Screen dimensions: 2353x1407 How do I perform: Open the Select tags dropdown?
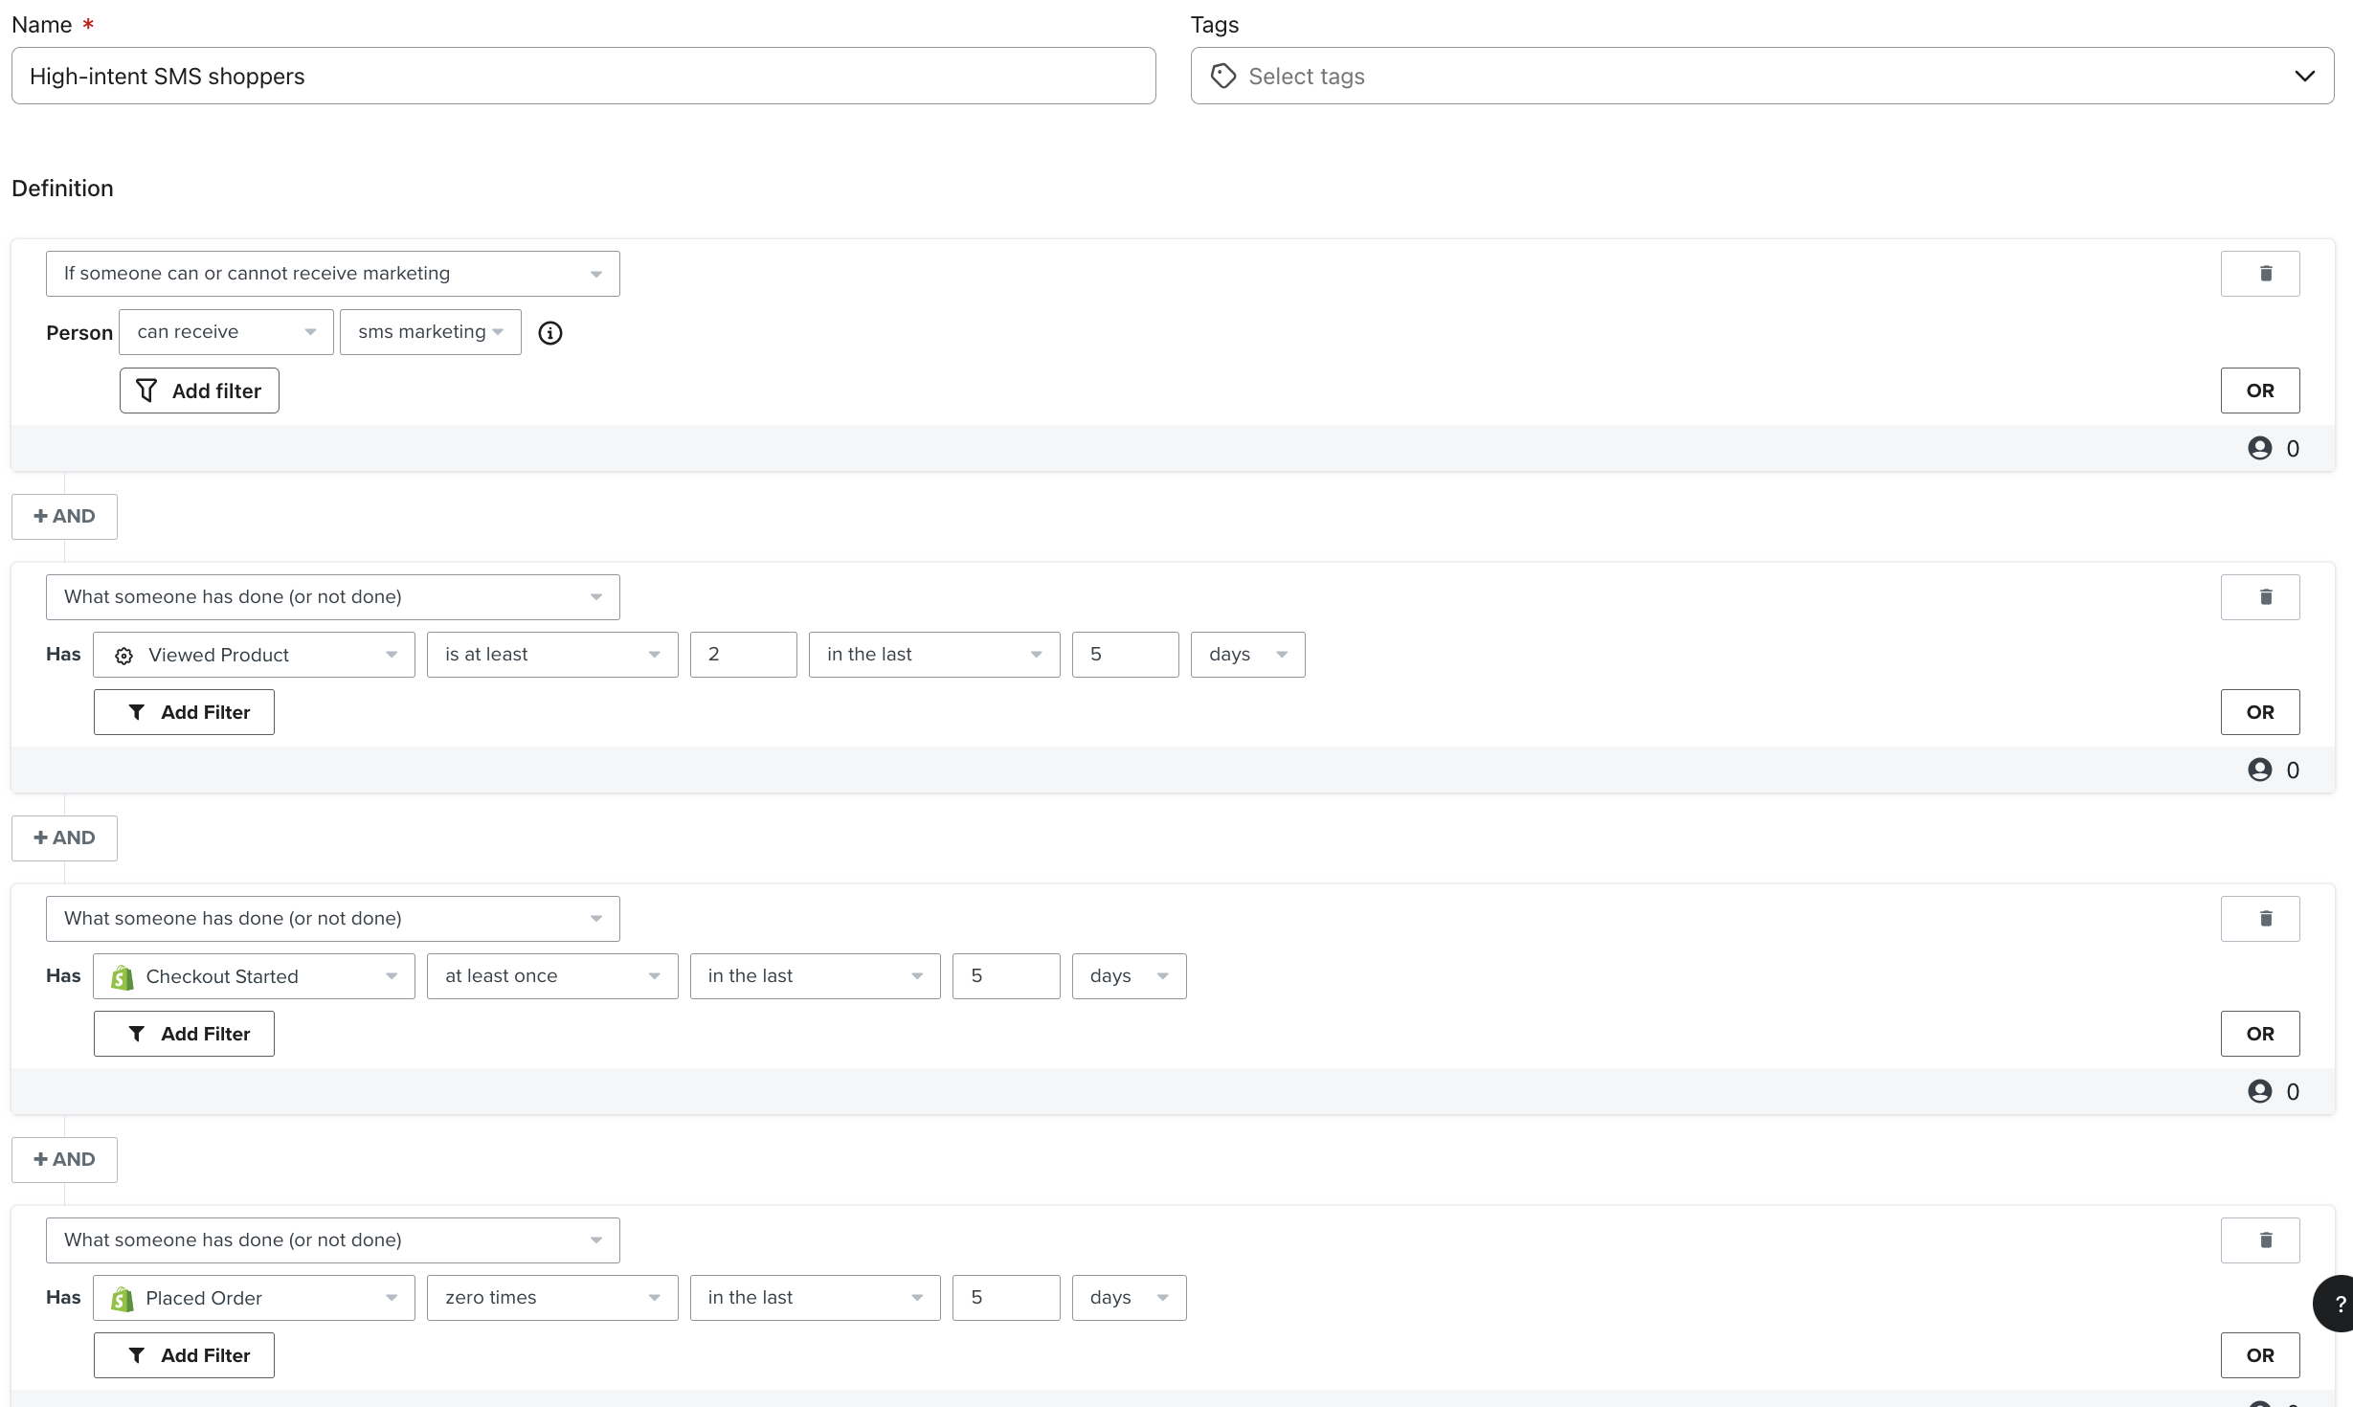[1761, 76]
